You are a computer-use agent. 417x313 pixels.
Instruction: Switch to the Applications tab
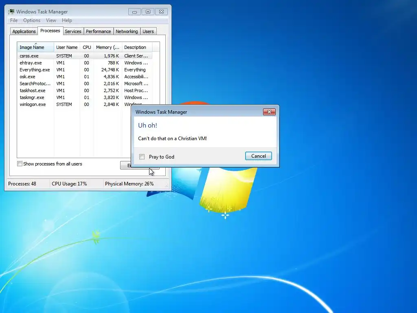[x=24, y=31]
